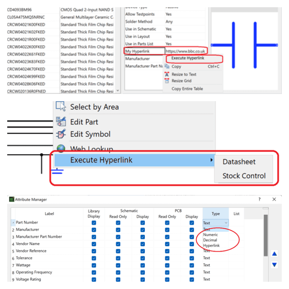Select the CD40938M96 part row
Image resolution: width=289 pixels, height=289 pixels.
[22, 9]
